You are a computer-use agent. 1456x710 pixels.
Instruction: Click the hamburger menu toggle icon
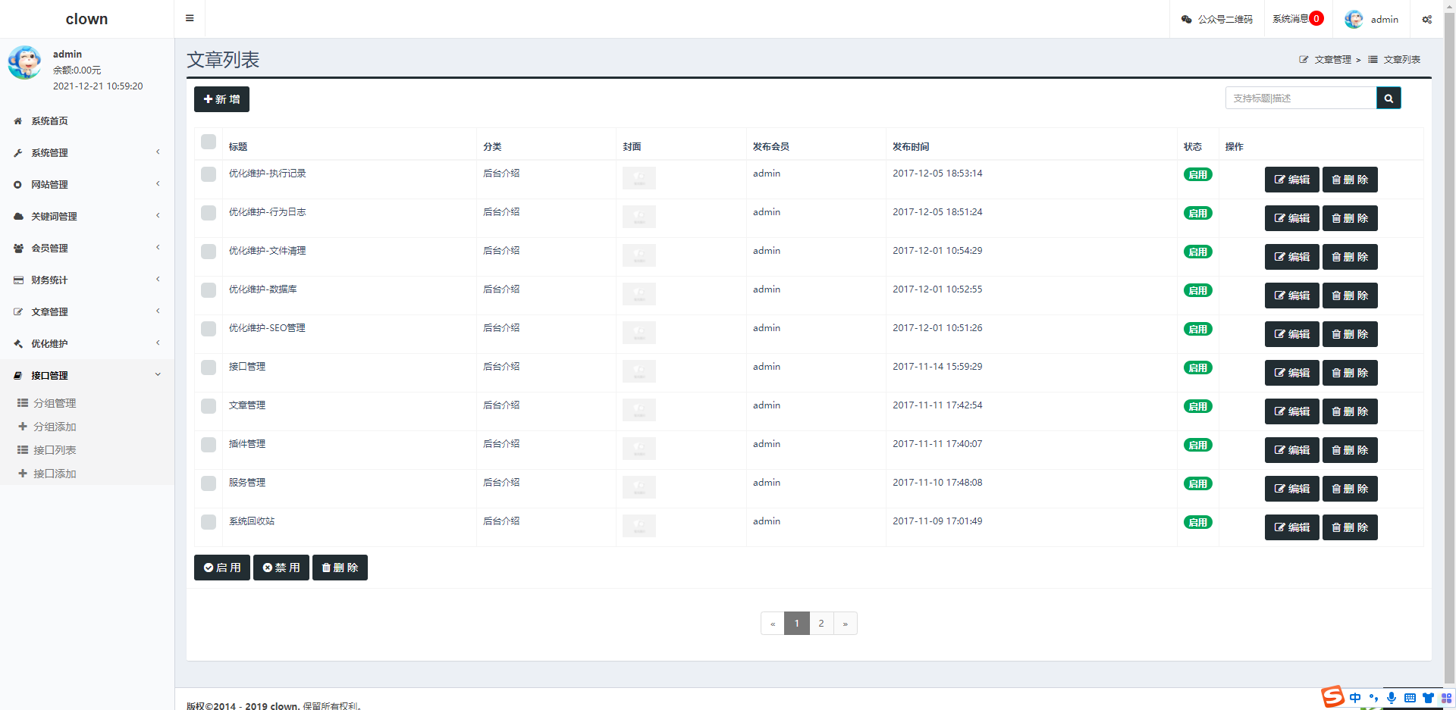(190, 18)
